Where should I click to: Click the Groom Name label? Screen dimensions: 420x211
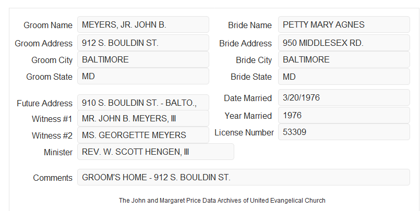click(x=48, y=25)
